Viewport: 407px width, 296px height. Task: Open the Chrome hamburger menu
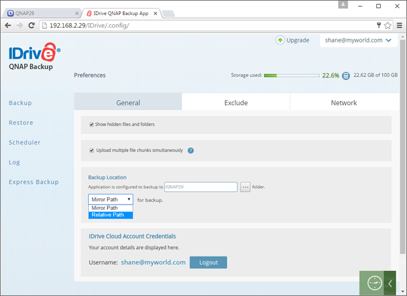399,26
